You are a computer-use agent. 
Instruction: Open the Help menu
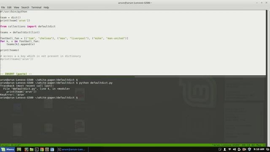(x=46, y=8)
